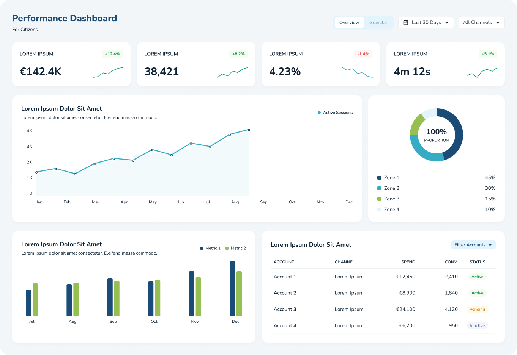Click the Aug data point on line chart
The image size is (517, 355).
230,135
